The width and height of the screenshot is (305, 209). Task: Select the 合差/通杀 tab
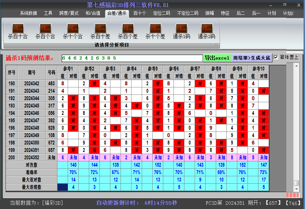[117, 13]
